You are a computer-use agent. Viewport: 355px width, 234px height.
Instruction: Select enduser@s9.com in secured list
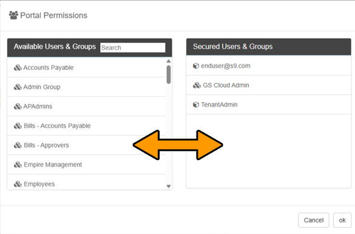(x=268, y=66)
